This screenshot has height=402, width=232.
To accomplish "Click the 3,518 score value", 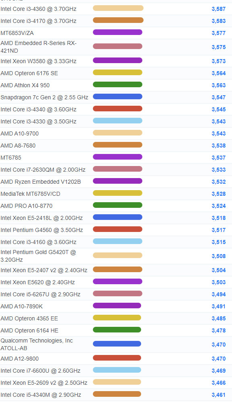I will pyautogui.click(x=219, y=218).
